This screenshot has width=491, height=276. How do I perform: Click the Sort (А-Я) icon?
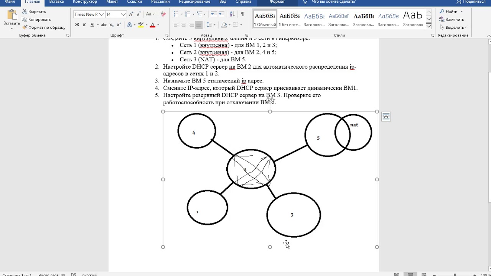click(232, 14)
